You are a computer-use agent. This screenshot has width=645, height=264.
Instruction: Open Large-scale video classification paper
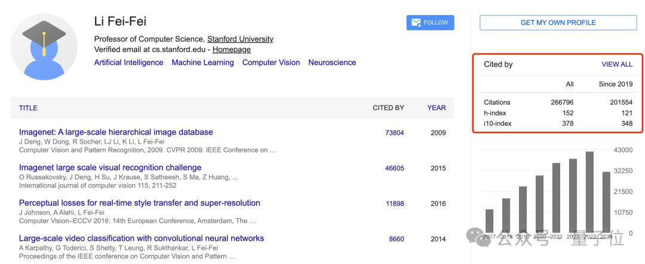pos(142,238)
